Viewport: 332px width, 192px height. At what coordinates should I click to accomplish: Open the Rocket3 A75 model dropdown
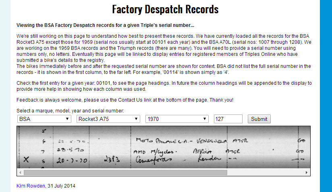[x=108, y=119]
